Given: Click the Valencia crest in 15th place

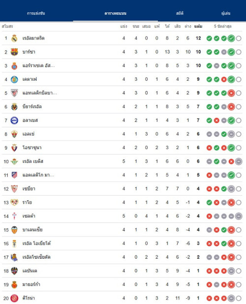Looking at the screenshot, I should pos(14,230).
